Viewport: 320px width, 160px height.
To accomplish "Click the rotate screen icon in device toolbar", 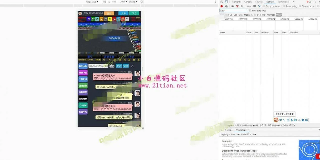I will [142, 2].
